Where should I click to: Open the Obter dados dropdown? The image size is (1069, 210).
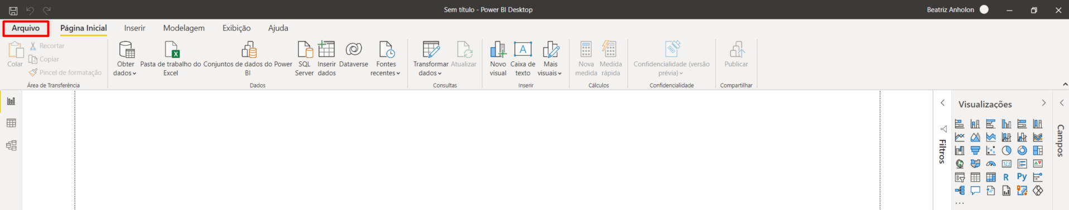(126, 58)
